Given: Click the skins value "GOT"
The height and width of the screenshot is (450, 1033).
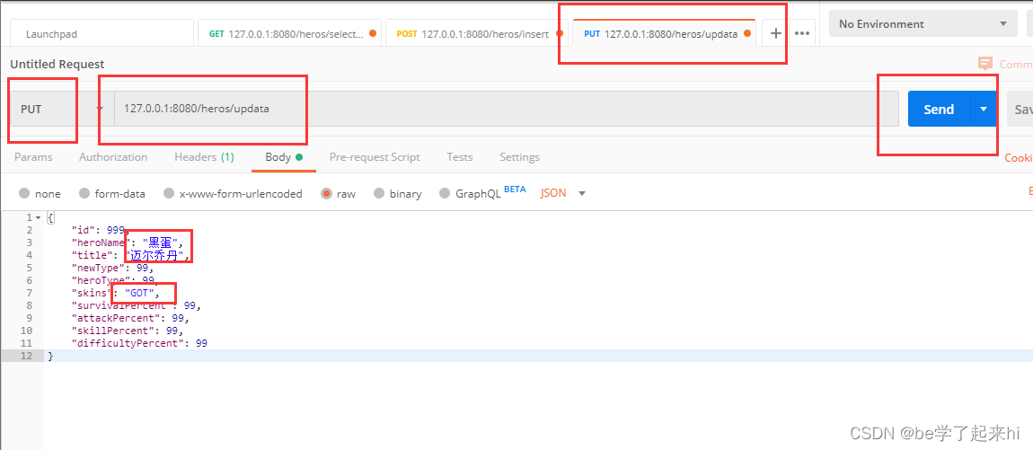Looking at the screenshot, I should 139,293.
